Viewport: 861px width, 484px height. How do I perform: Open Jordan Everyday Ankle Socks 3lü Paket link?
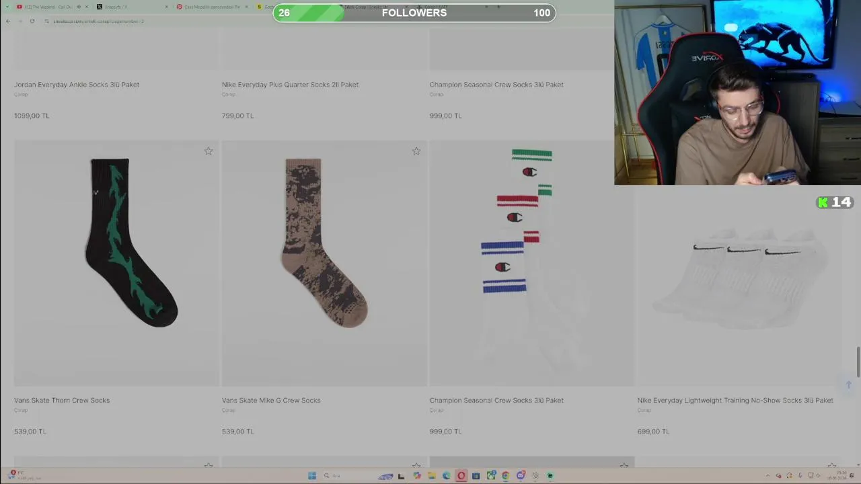[x=77, y=85]
